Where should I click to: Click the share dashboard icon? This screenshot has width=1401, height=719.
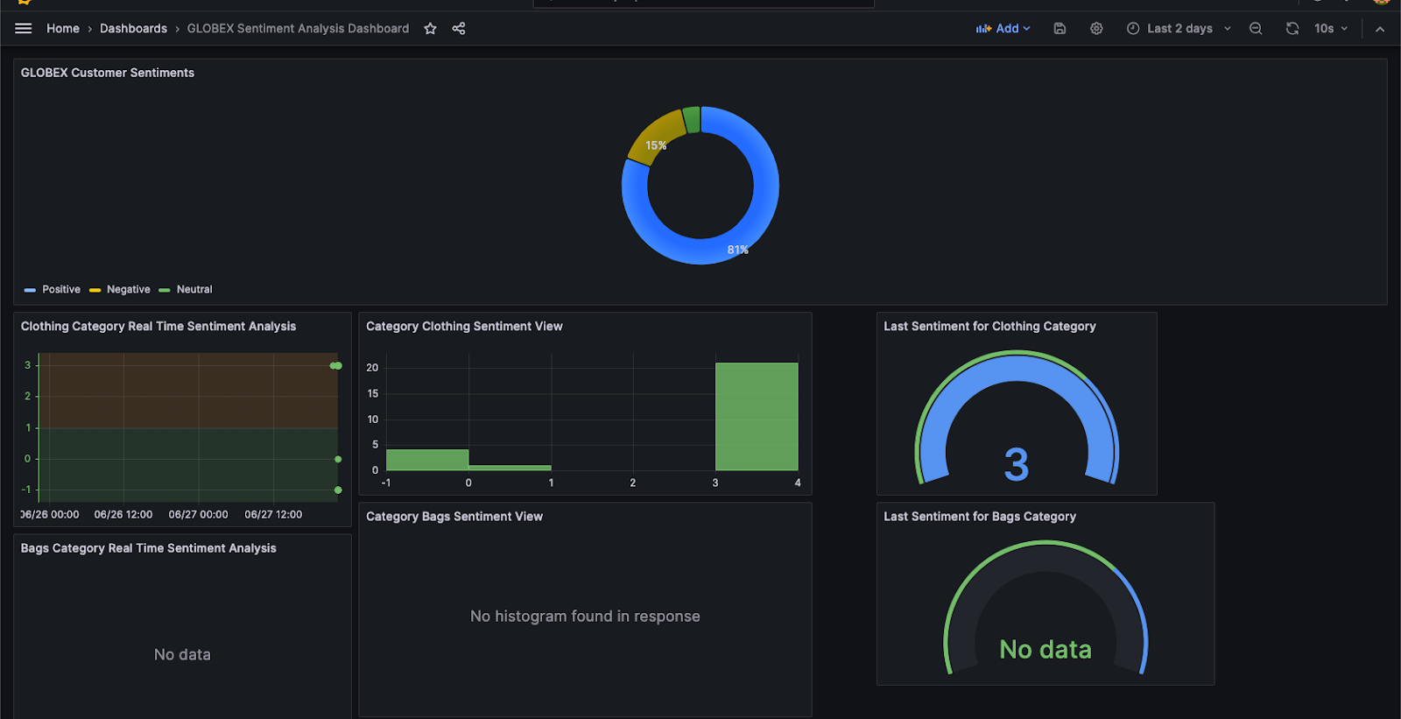point(459,29)
